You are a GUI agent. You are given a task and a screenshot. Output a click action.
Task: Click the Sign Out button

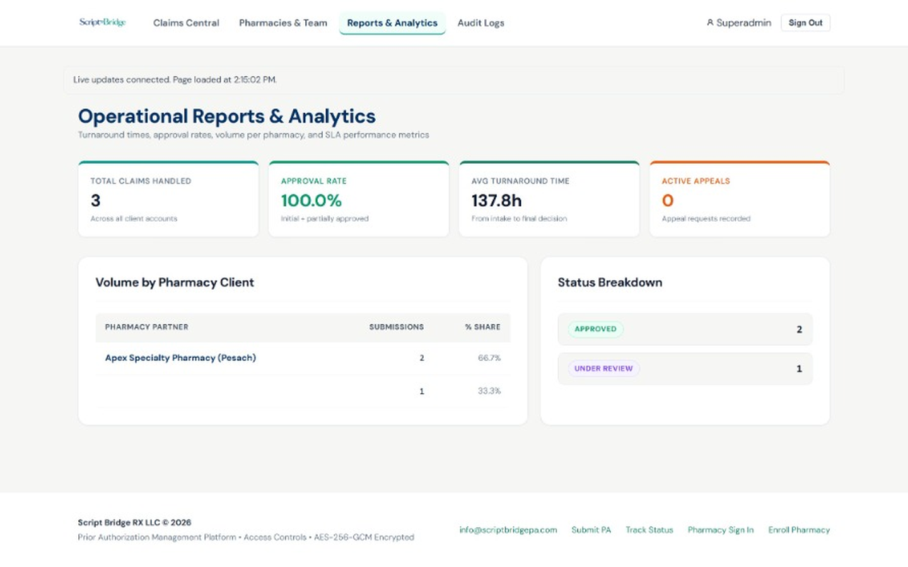(x=805, y=23)
